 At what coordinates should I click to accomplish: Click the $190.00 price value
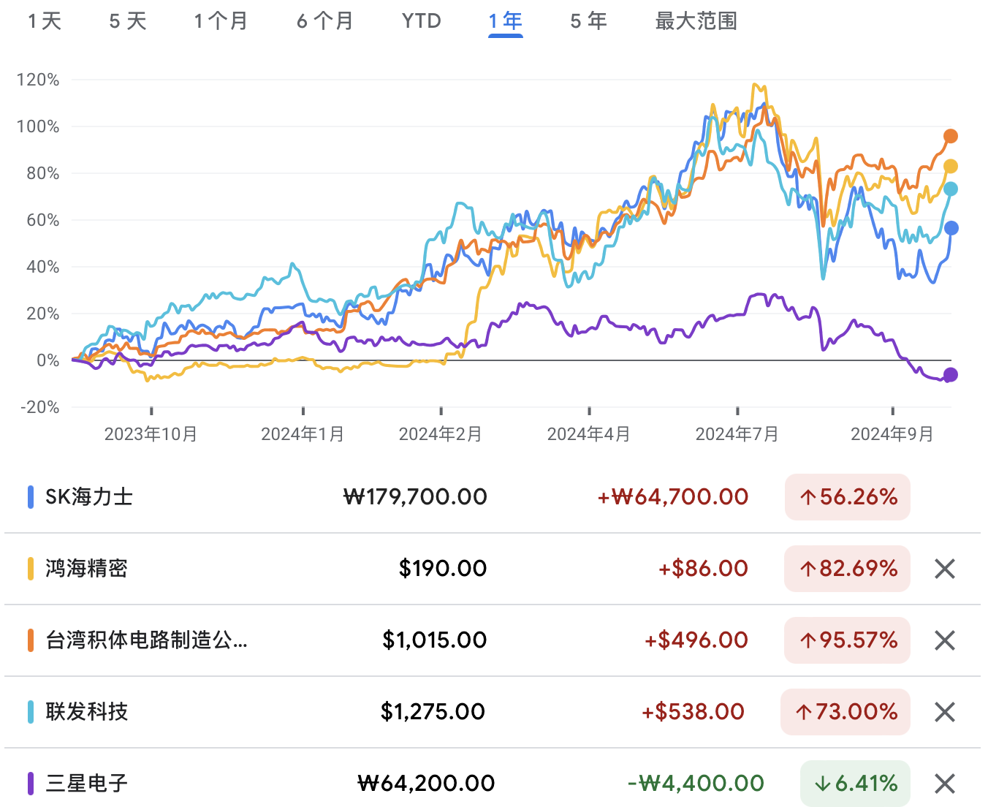[x=443, y=569]
